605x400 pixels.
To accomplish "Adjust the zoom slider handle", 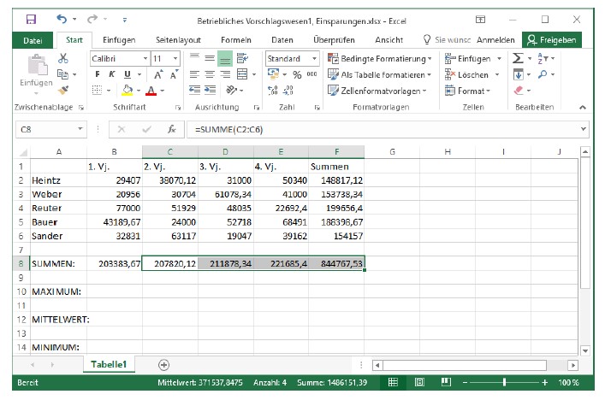I will [504, 382].
